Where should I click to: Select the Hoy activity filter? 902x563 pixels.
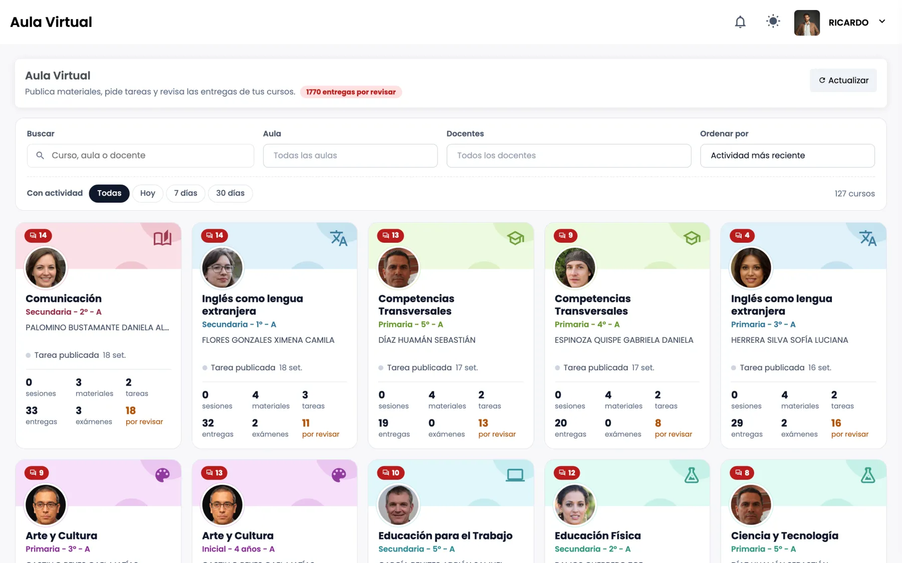tap(148, 193)
